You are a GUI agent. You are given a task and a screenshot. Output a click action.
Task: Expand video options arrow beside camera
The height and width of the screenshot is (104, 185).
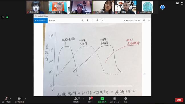pos(25,99)
